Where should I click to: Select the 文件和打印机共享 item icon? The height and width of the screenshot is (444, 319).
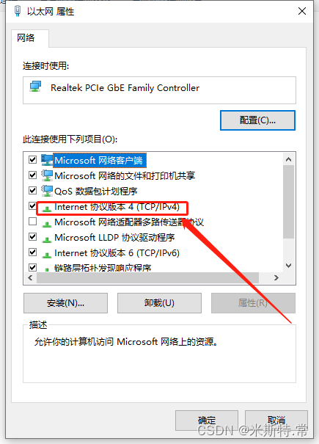(47, 175)
